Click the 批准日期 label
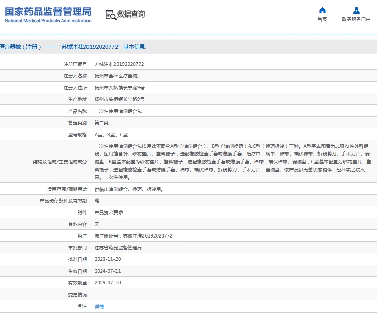The image size is (377, 316). (77, 259)
